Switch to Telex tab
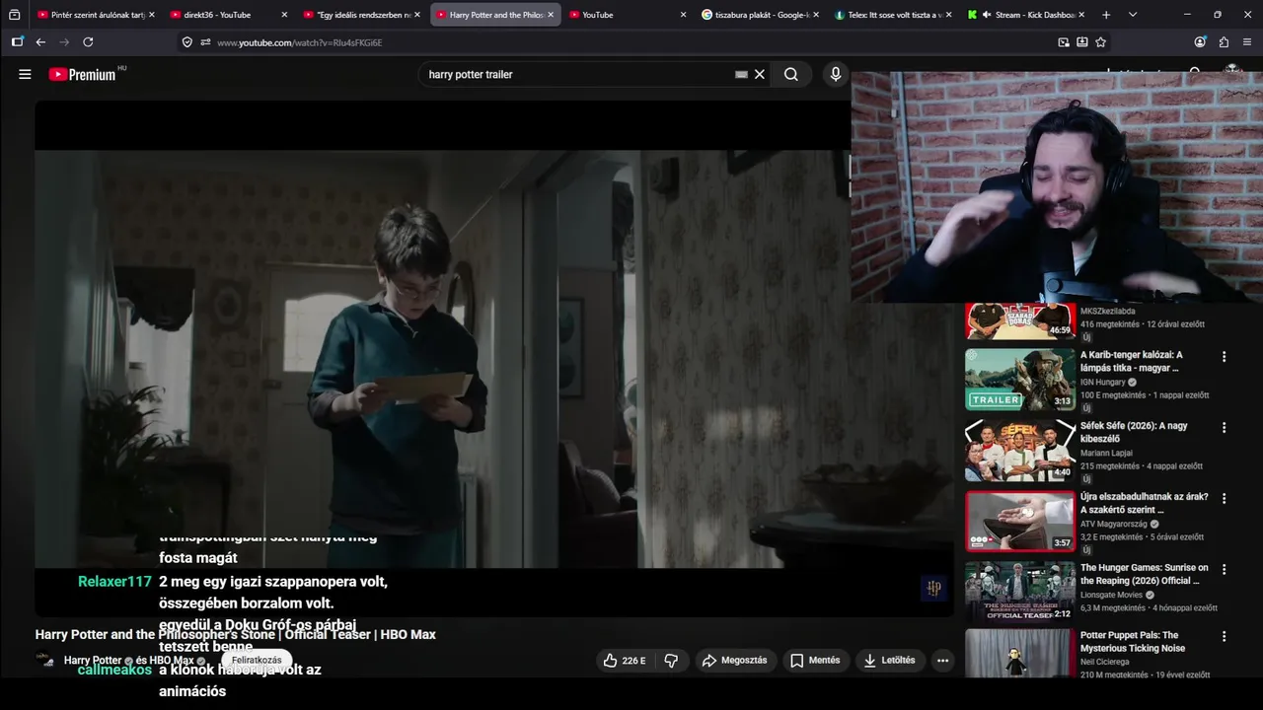Screen dimensions: 1263x710 click(888, 15)
